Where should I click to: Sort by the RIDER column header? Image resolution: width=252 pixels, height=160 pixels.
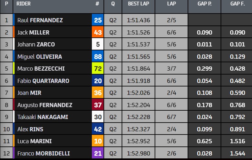24,5
